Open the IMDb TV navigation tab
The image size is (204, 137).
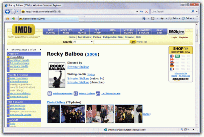[113, 32]
